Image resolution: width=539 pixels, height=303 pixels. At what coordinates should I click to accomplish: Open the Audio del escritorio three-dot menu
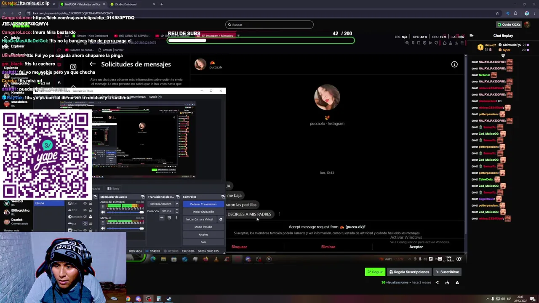[x=103, y=207]
